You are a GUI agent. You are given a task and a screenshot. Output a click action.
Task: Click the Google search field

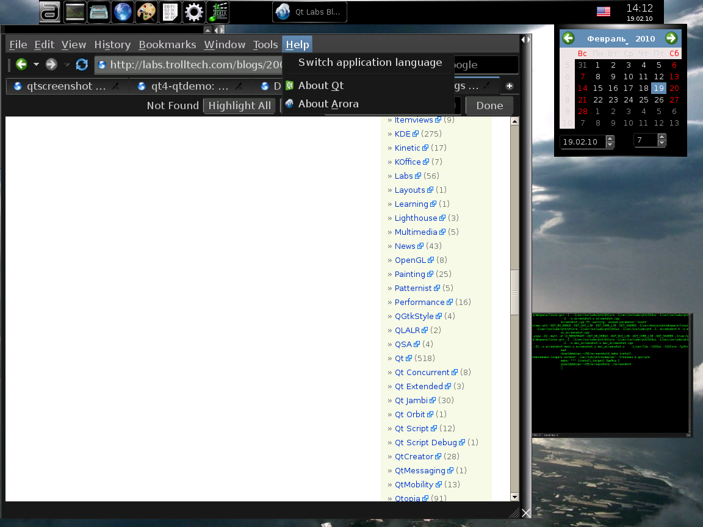click(x=485, y=65)
